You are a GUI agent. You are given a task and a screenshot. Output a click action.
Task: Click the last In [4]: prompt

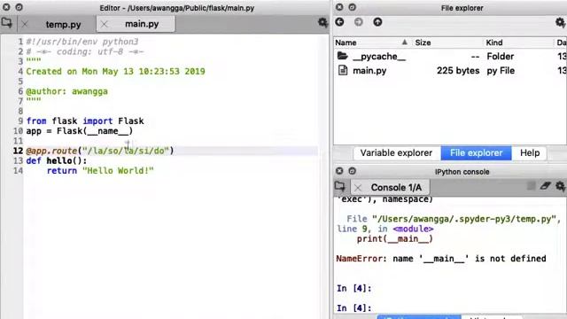(x=354, y=308)
